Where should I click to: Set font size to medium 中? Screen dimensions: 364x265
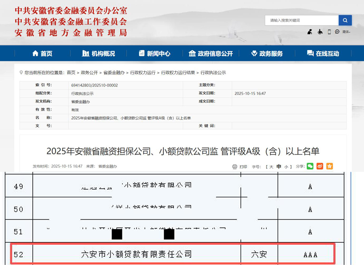pos(279,167)
